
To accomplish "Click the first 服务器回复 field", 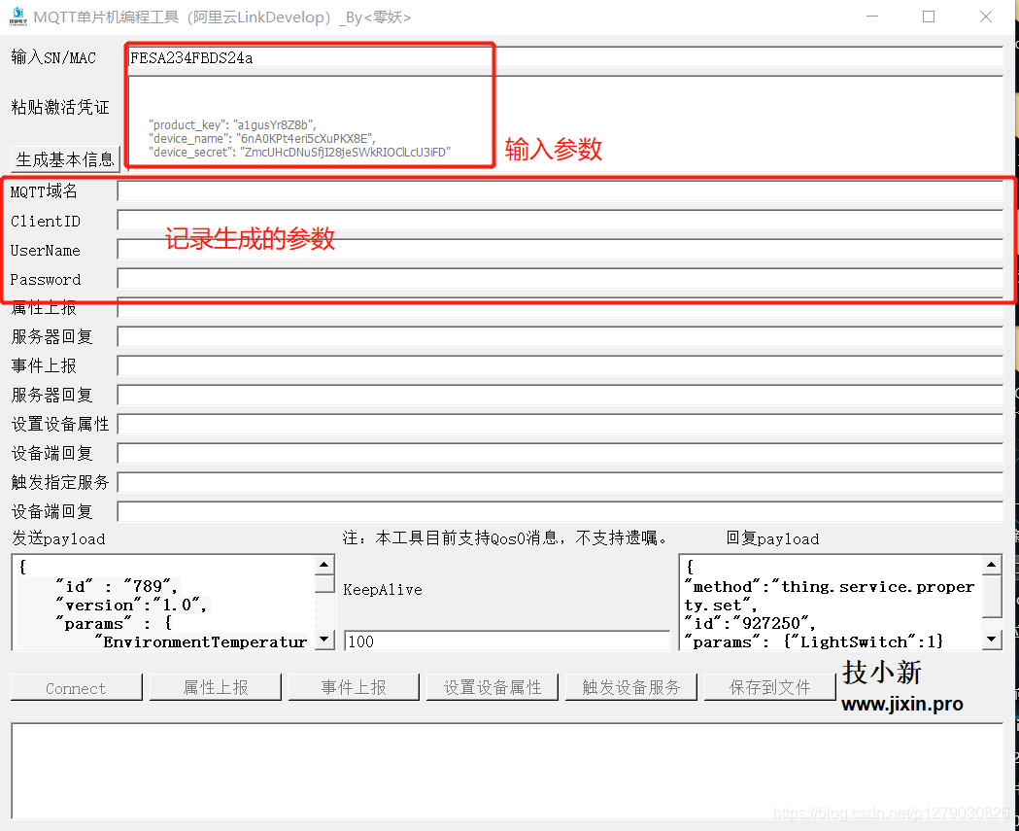I will point(560,337).
